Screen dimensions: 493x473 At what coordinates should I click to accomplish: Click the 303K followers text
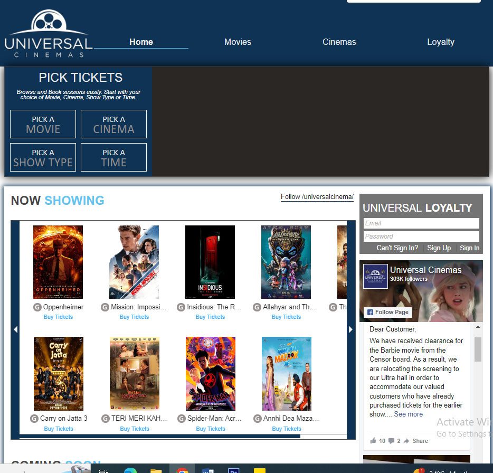tap(409, 279)
